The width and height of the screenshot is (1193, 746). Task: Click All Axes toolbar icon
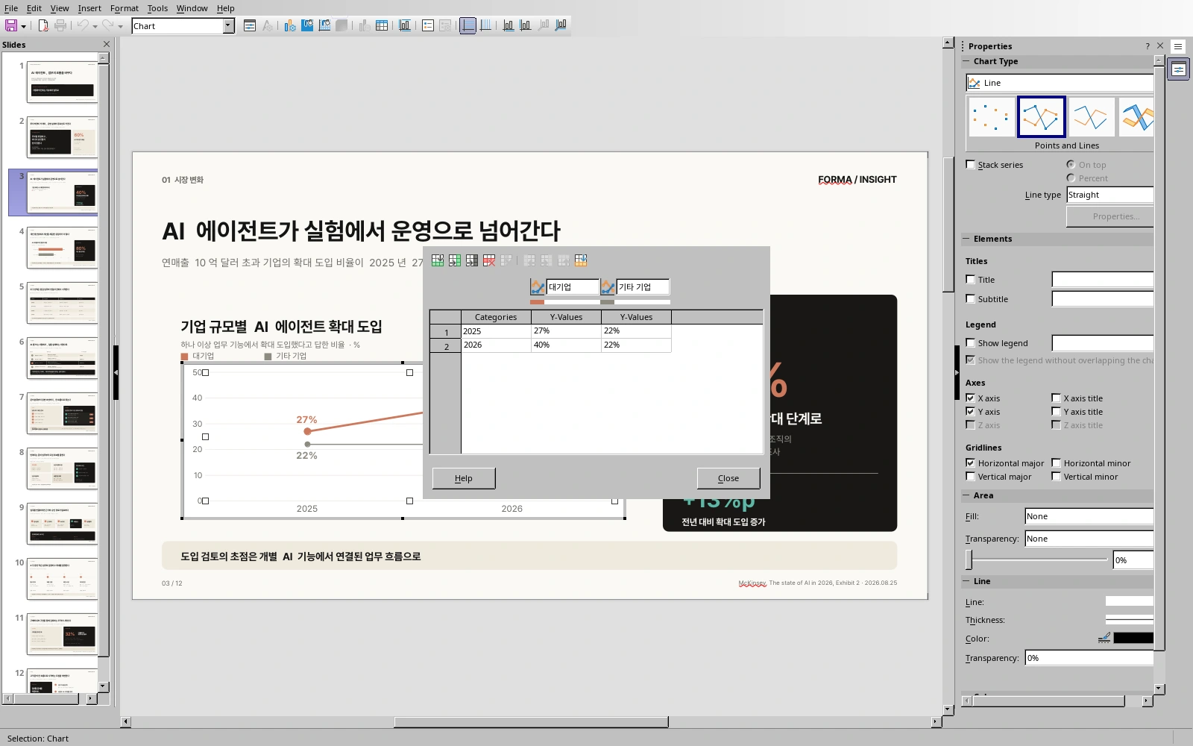pyautogui.click(x=561, y=25)
